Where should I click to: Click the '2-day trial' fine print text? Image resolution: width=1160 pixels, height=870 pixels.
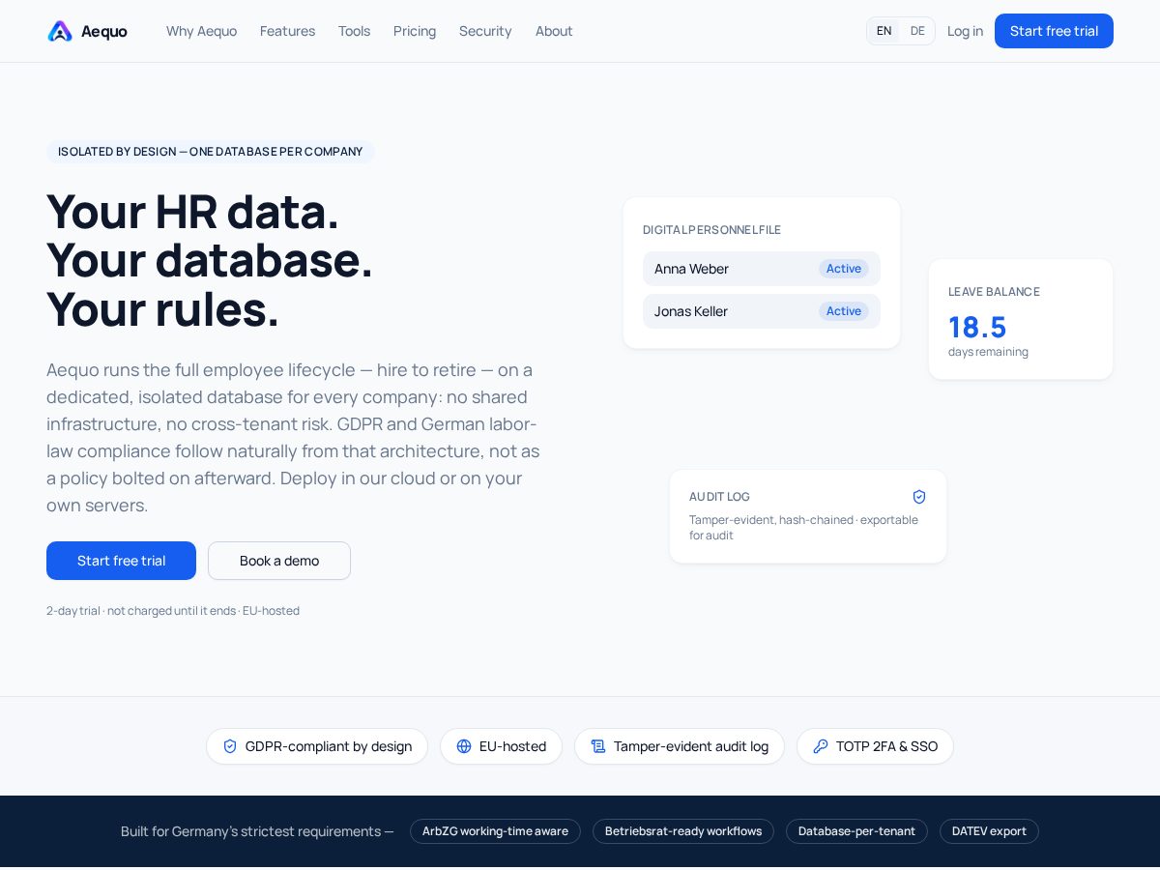click(173, 611)
